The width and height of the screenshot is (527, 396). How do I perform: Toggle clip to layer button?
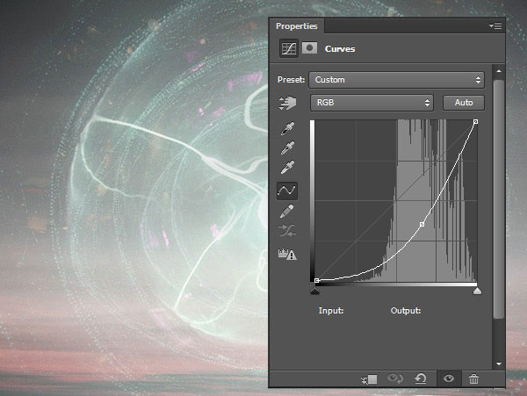pos(369,378)
